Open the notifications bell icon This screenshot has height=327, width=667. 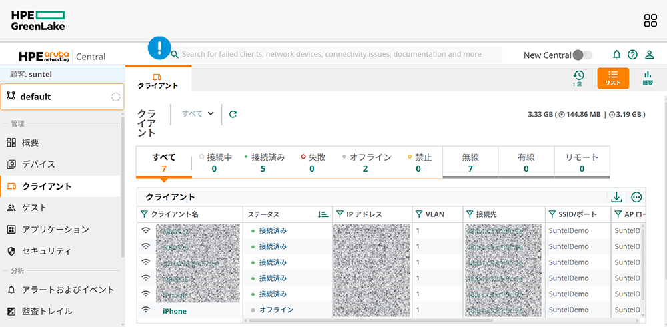[x=616, y=55]
